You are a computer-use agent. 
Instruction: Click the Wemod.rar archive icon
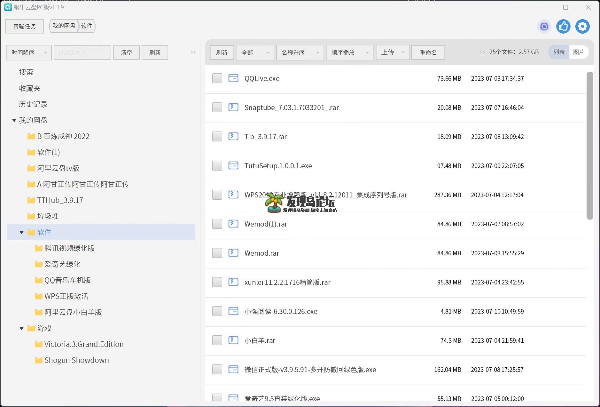[x=233, y=253]
